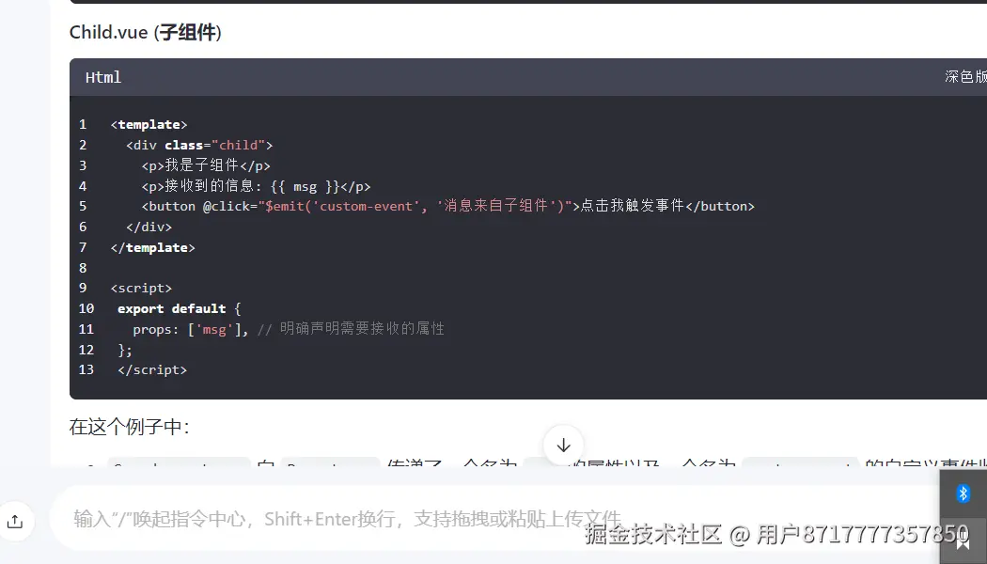Click the </script> closing tag line

[x=152, y=370]
